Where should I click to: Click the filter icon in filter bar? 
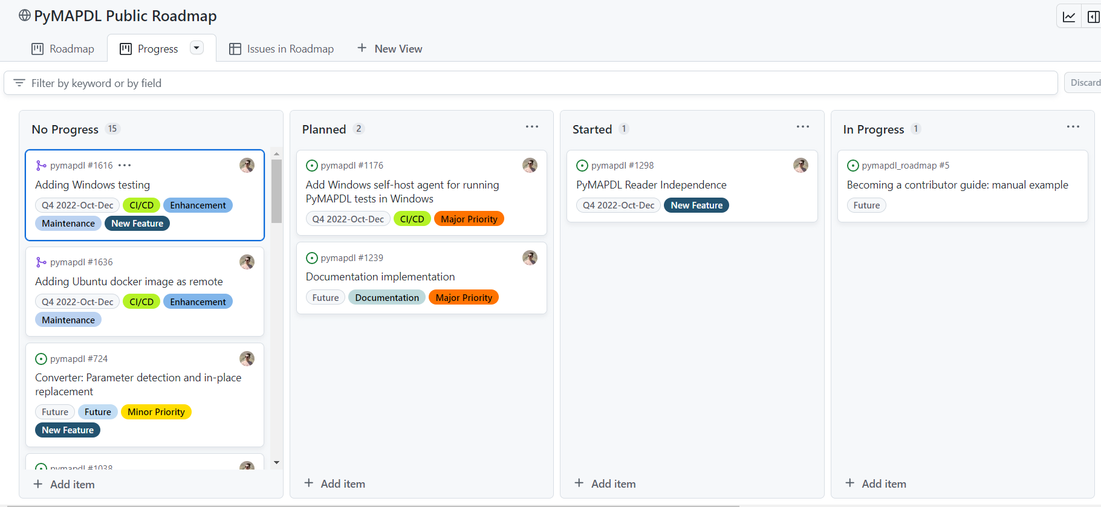click(19, 83)
